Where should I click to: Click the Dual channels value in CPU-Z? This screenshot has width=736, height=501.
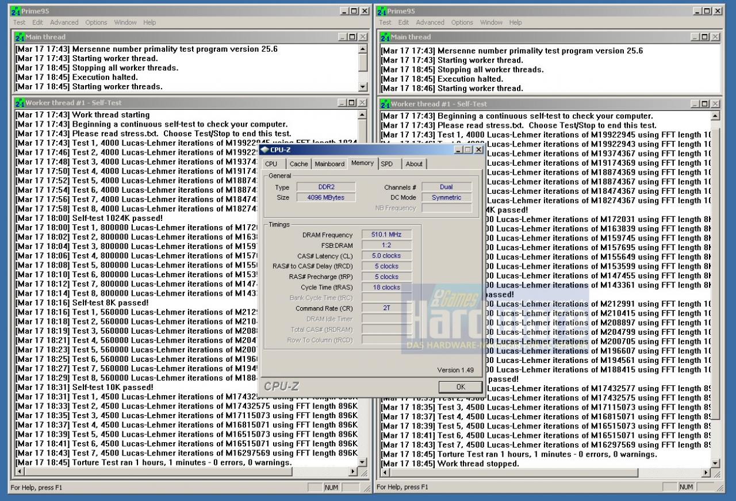coord(447,187)
